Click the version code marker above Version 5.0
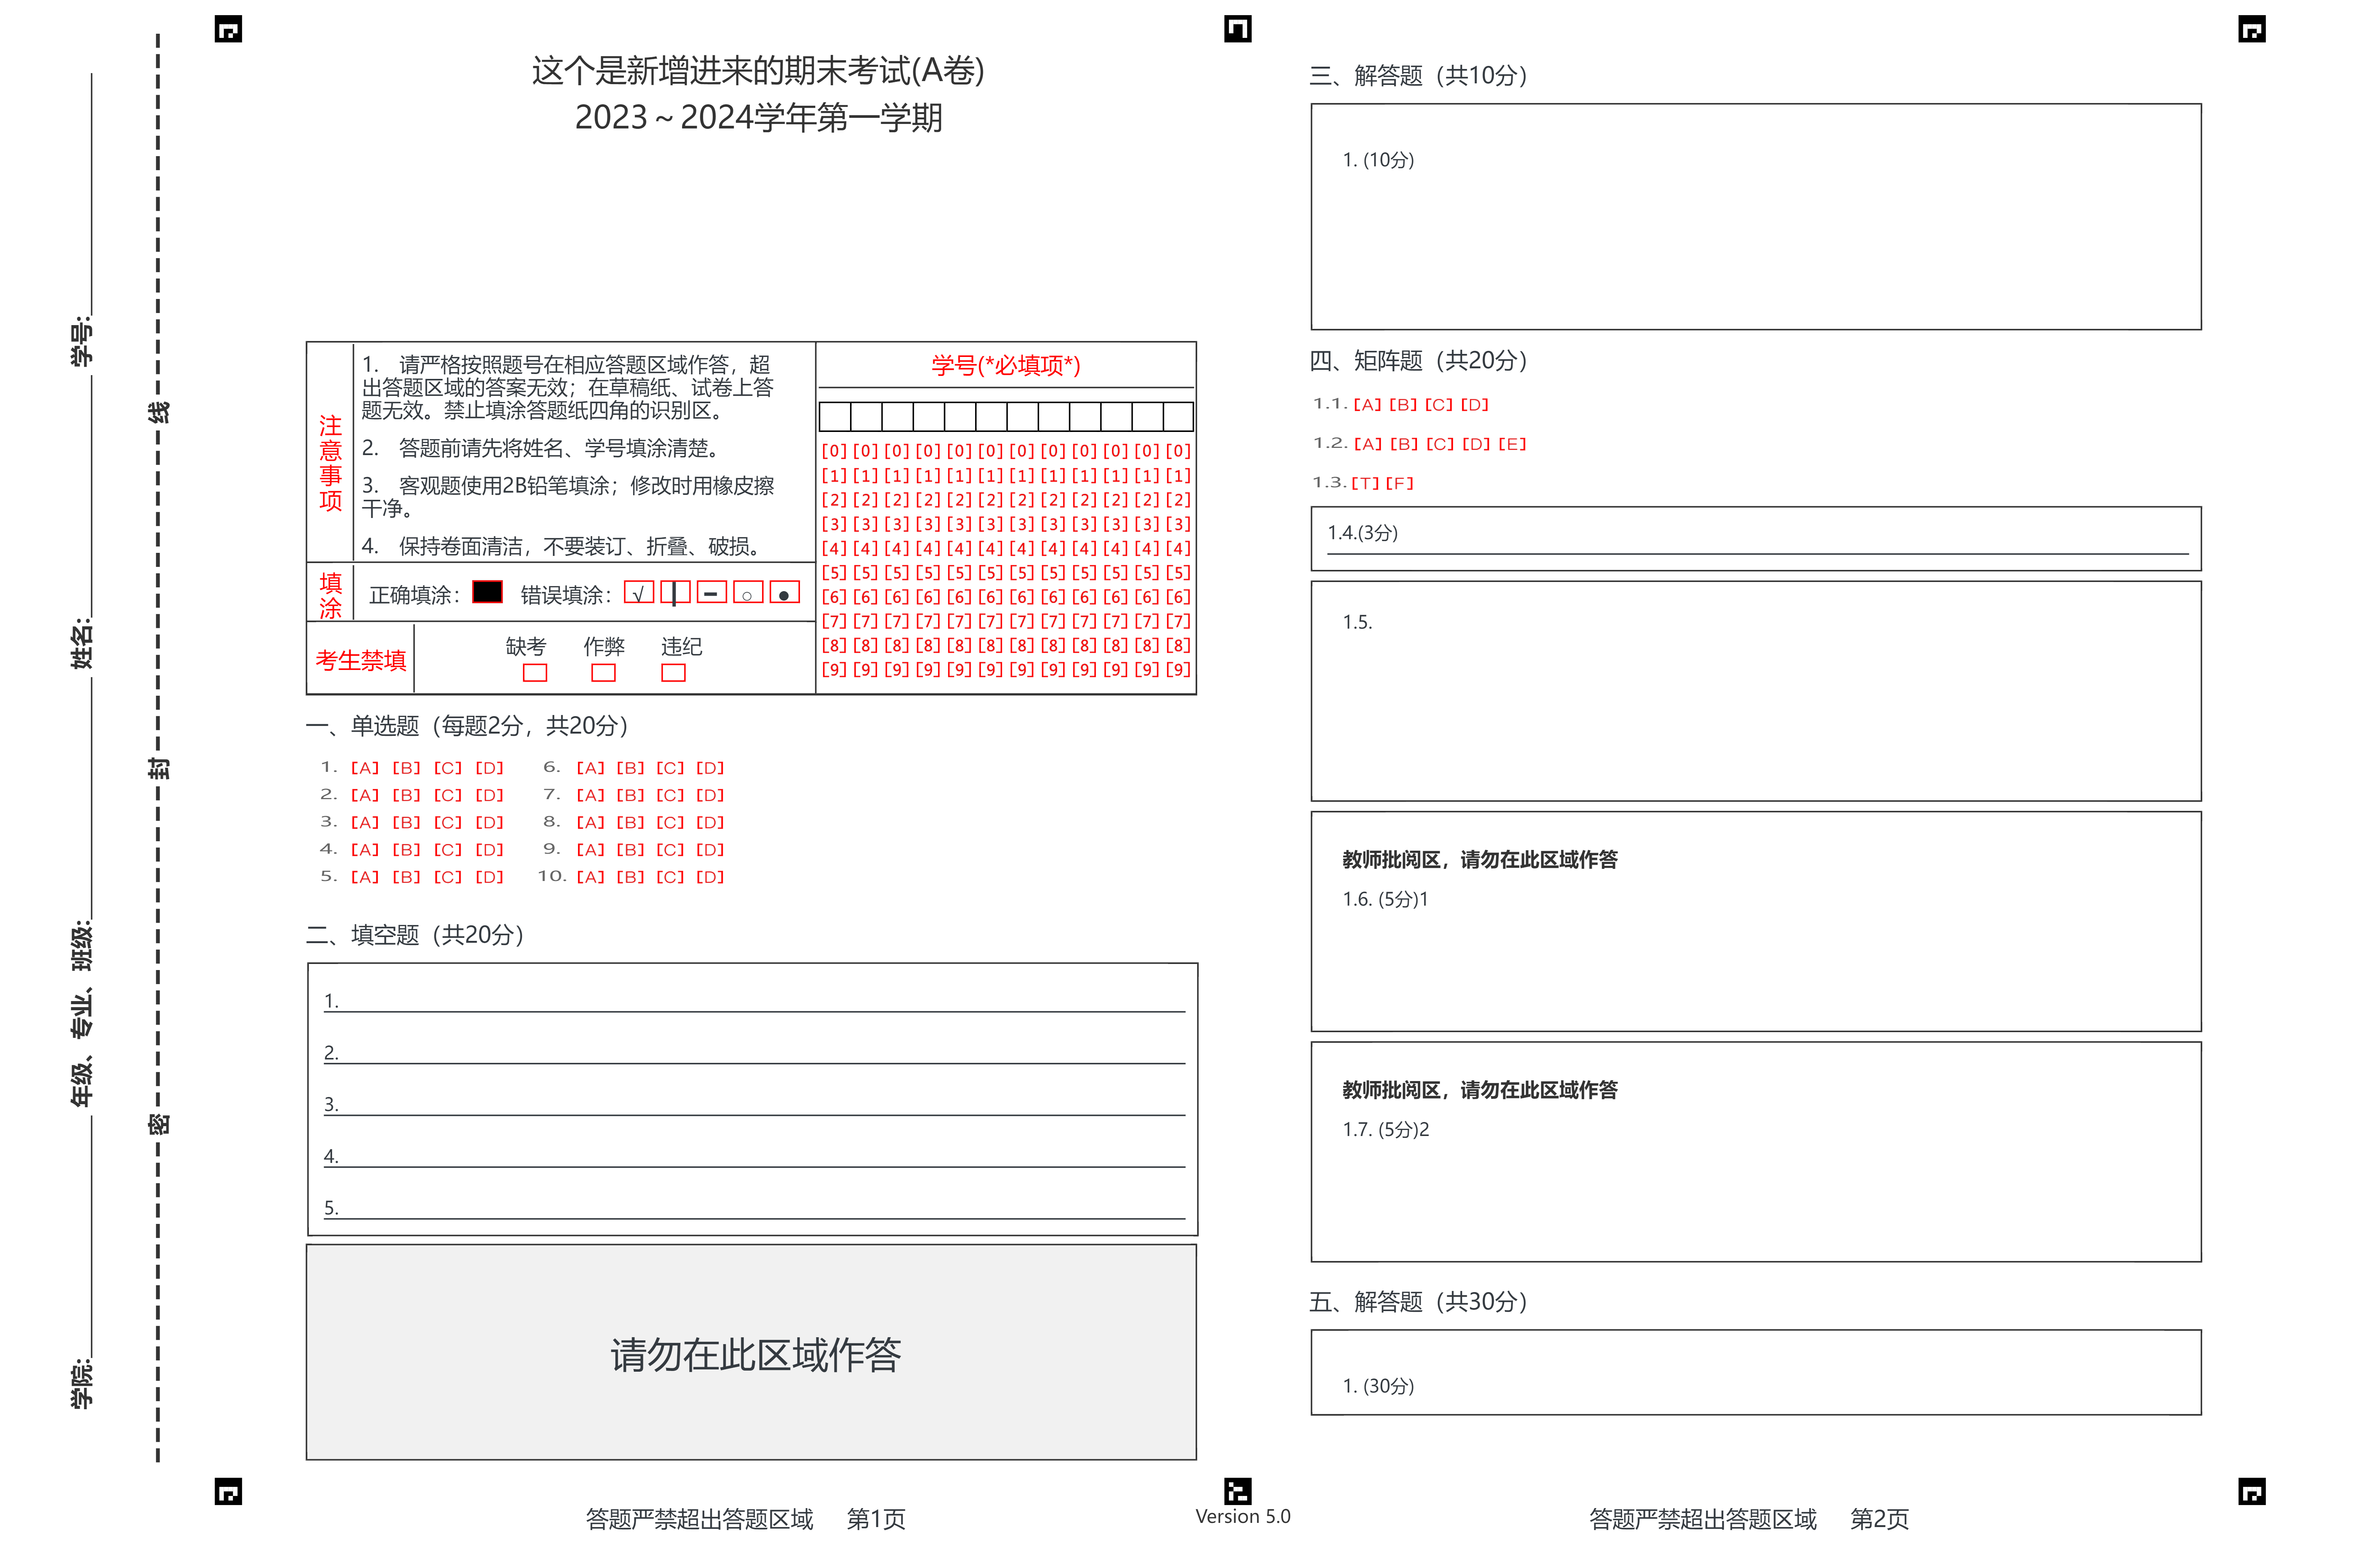 tap(1238, 1491)
